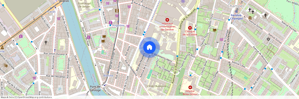The height and width of the screenshot is (99, 299).
Task: Select the Hôpitaux universitaires de Genève hospital icon
Action: click(x=167, y=20)
